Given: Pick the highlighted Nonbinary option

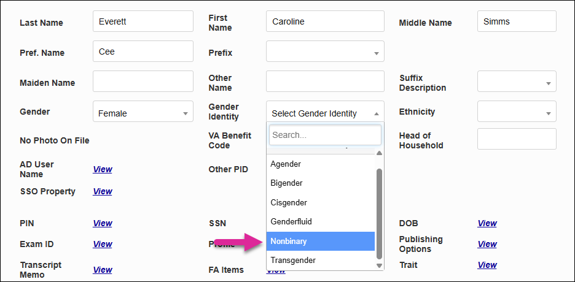Looking at the screenshot, I should (x=321, y=241).
